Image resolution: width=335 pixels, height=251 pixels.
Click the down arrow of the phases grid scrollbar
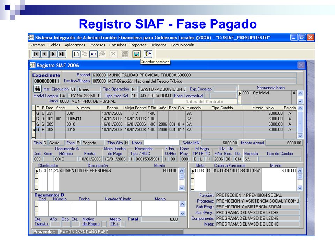tap(300, 136)
